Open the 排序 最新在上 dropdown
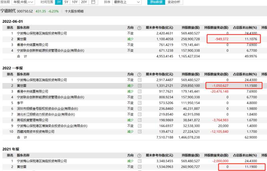The image size is (267, 171). coord(127,2)
